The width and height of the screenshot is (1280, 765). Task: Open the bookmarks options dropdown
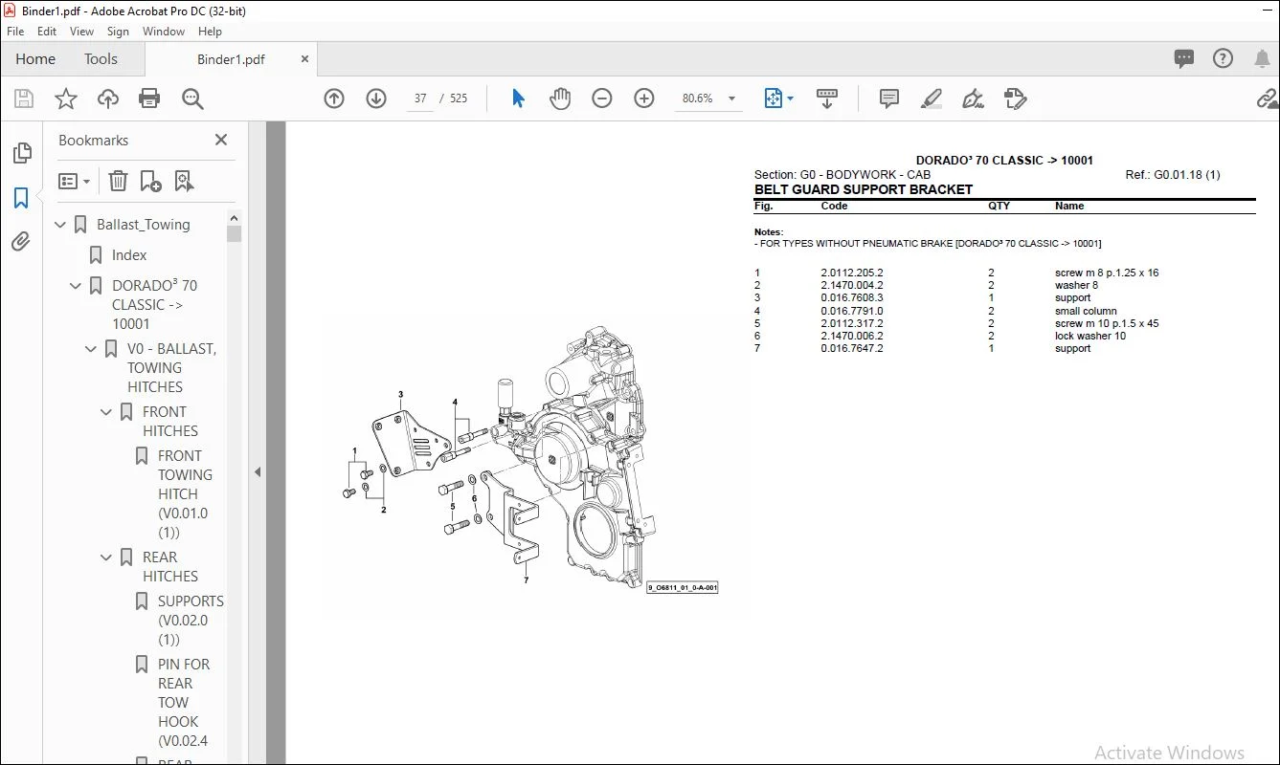coord(74,181)
